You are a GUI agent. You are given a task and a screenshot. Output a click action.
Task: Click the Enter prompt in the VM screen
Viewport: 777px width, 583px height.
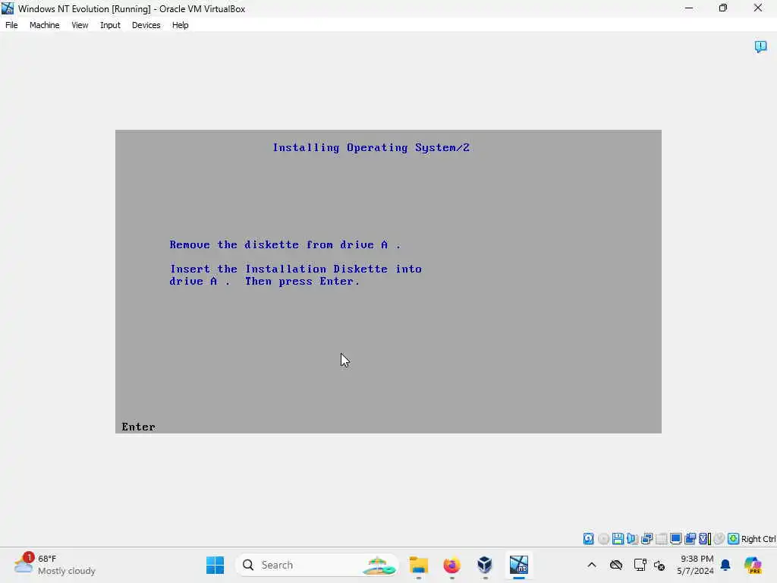point(138,427)
